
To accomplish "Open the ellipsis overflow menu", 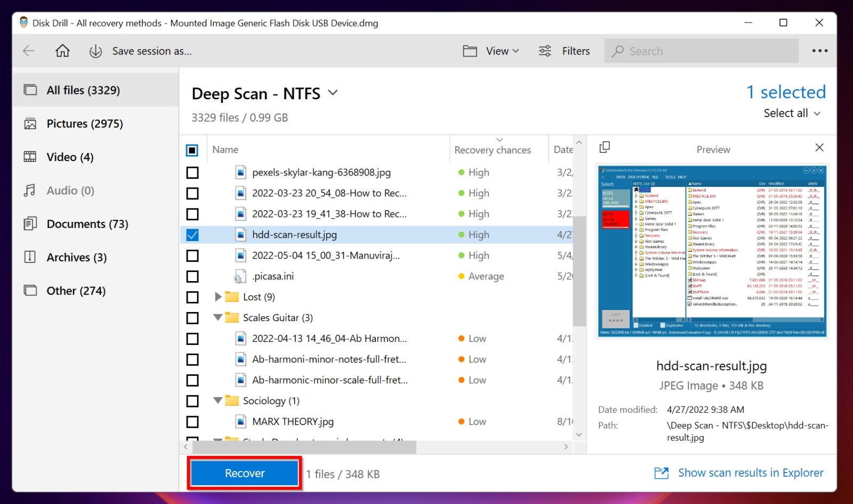I will 819,51.
